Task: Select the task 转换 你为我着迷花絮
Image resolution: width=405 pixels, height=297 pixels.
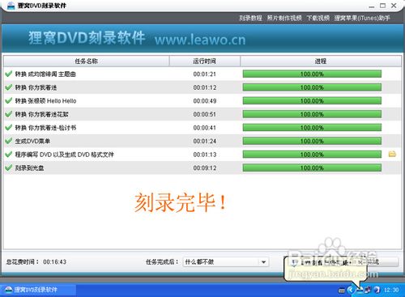Action: (41, 114)
